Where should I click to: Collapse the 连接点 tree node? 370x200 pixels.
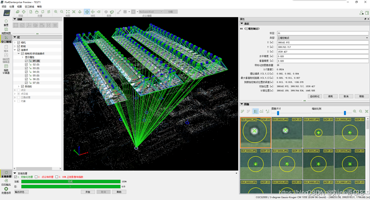click(x=15, y=50)
